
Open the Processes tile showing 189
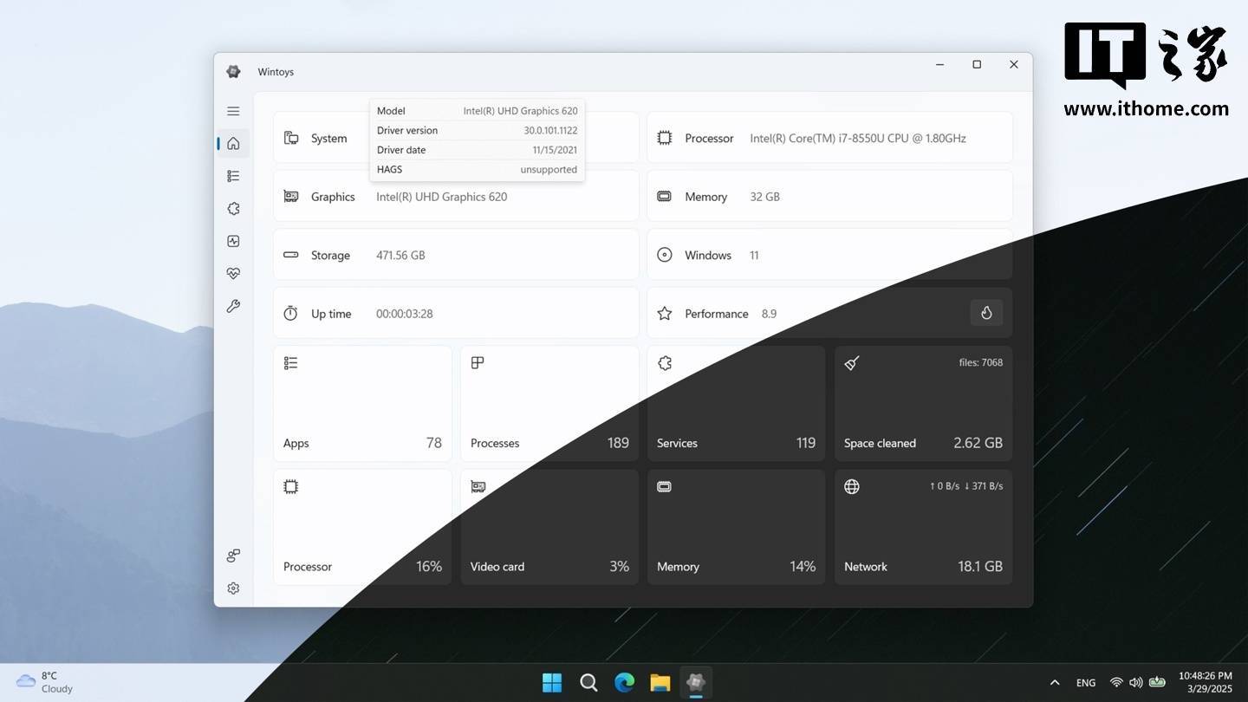(x=549, y=404)
